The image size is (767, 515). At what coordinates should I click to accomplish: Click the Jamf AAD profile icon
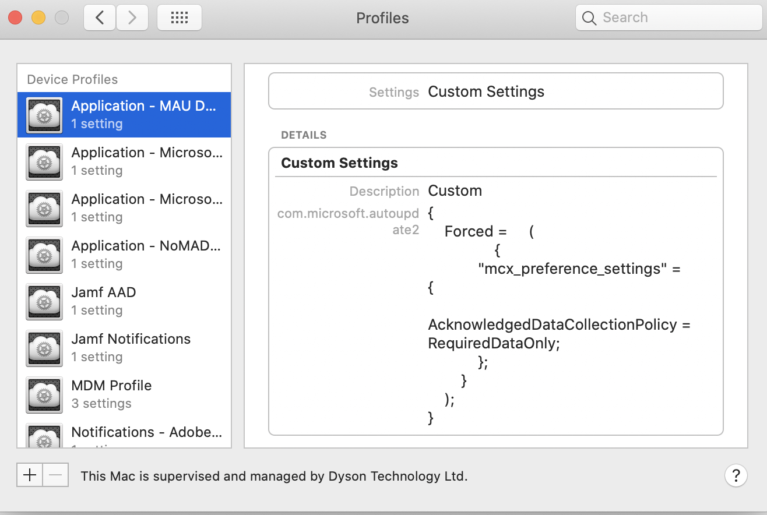pyautogui.click(x=44, y=301)
